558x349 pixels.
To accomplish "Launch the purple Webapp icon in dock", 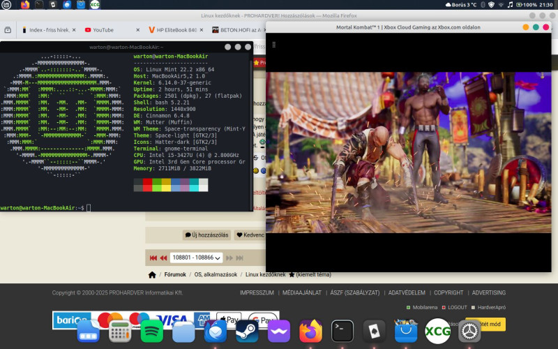I will [279, 331].
